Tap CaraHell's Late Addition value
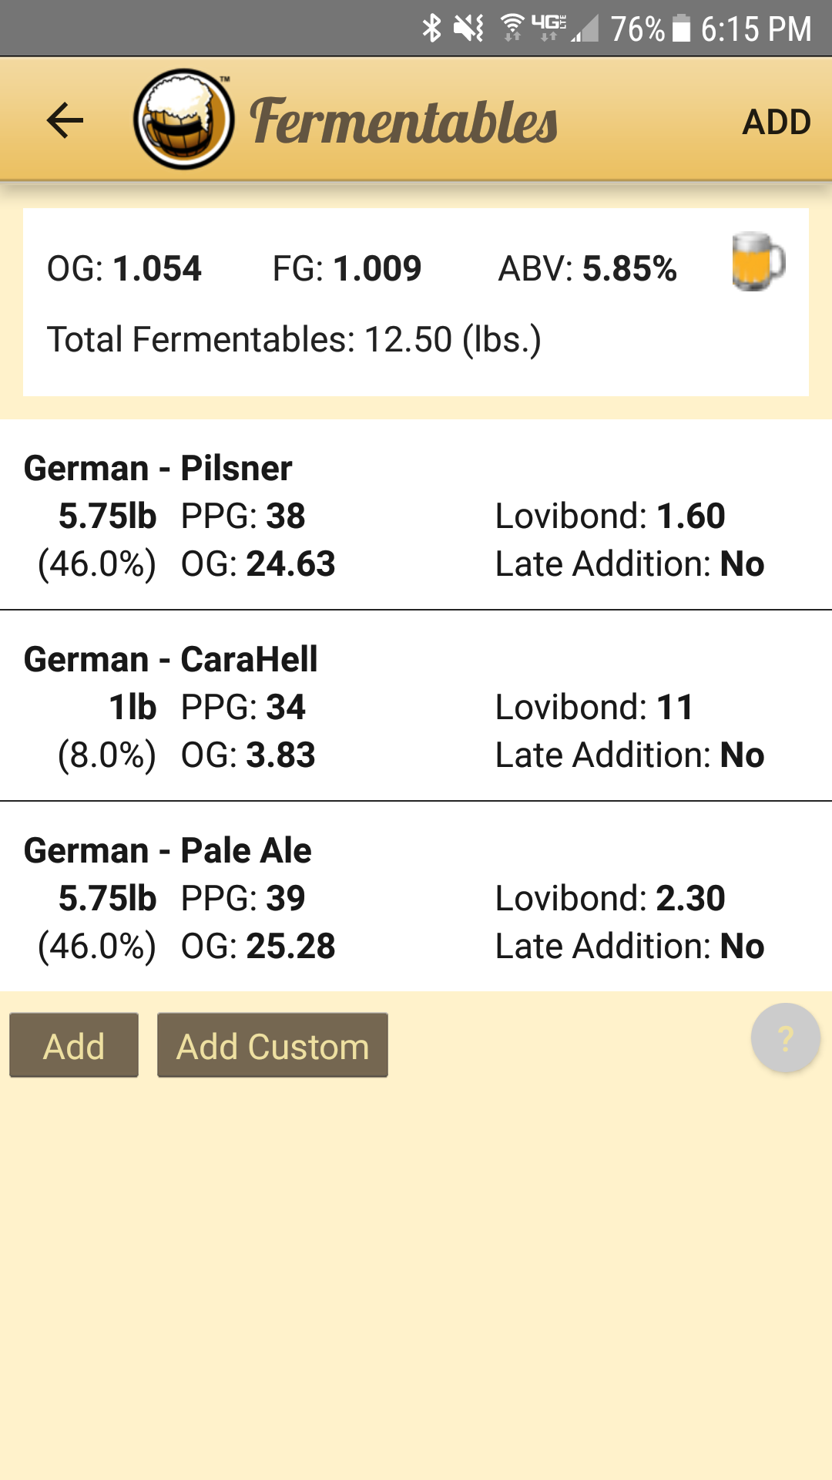This screenshot has width=832, height=1480. (742, 755)
